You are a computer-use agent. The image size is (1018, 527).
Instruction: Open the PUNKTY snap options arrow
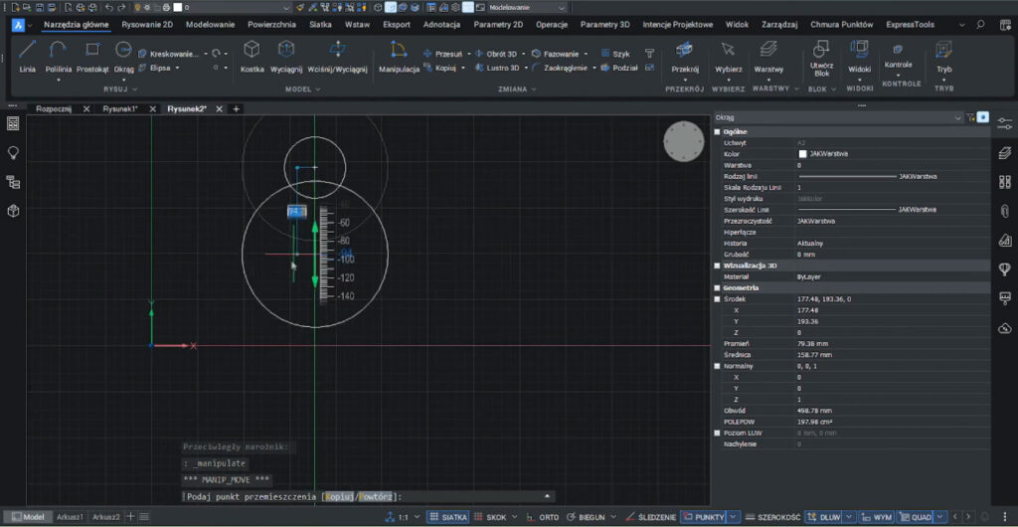pyautogui.click(x=734, y=517)
